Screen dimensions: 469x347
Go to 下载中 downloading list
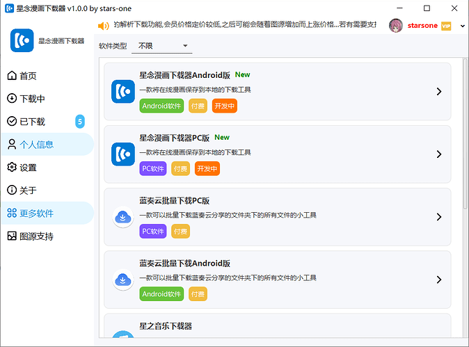(x=47, y=99)
